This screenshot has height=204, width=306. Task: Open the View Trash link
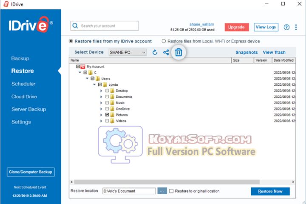pyautogui.click(x=274, y=52)
